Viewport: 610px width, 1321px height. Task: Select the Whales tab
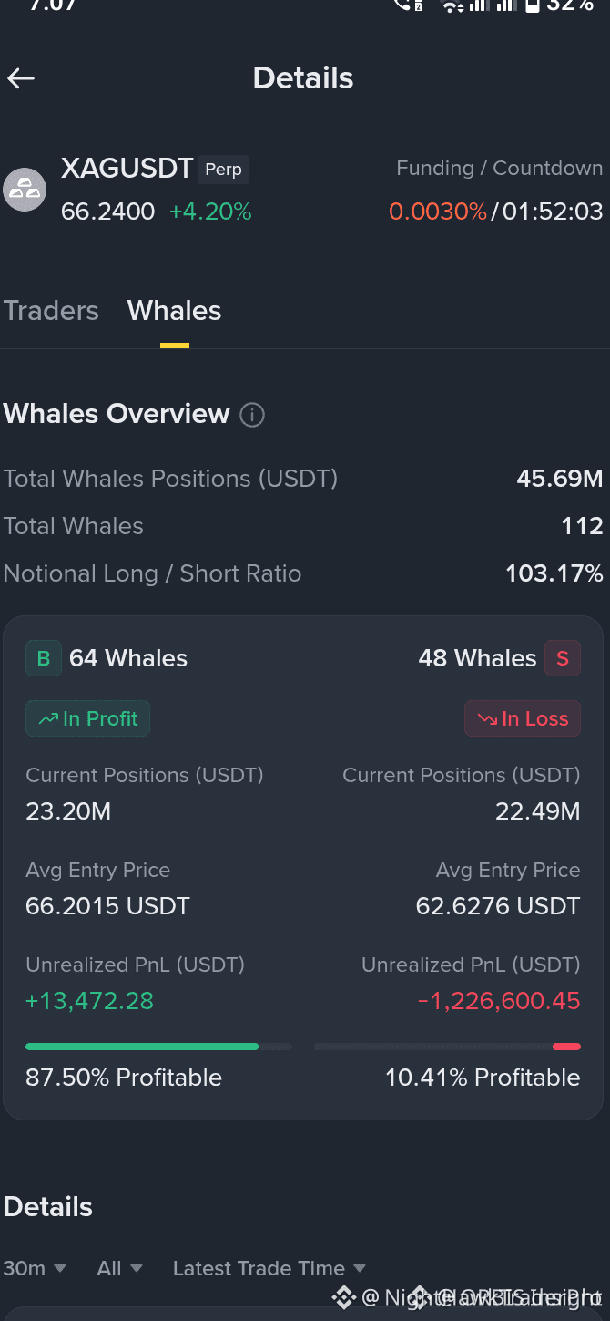[175, 311]
